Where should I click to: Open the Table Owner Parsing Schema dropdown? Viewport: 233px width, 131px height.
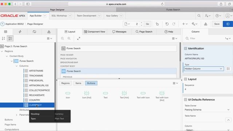pos(207,110)
